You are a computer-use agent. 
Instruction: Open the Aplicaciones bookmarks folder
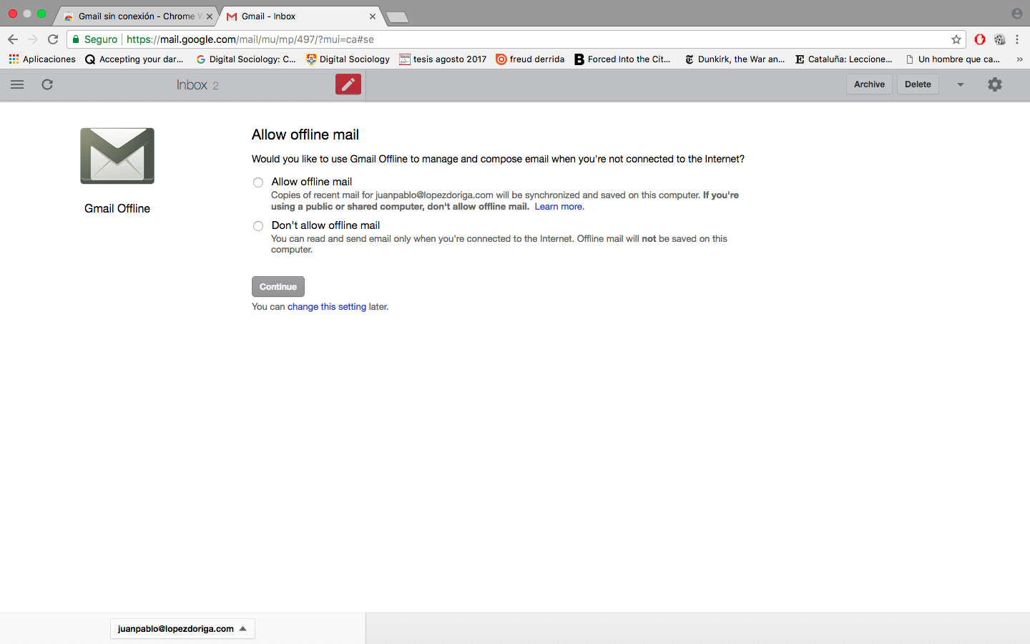[x=41, y=59]
